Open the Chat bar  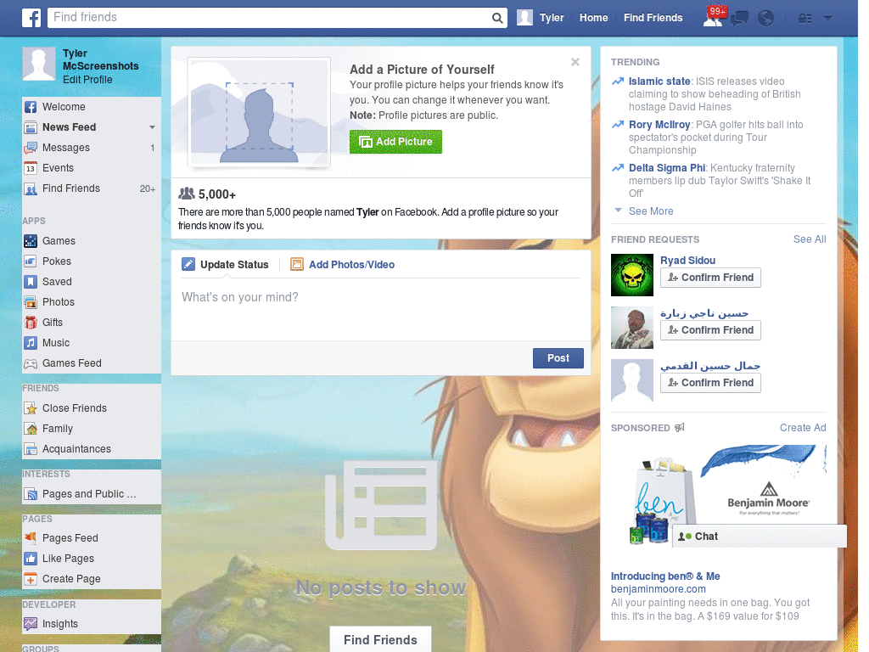[760, 537]
